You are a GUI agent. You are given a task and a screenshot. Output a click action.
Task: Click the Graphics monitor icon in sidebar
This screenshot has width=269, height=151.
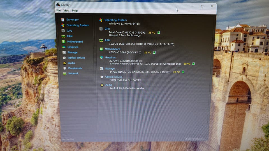tap(64, 47)
